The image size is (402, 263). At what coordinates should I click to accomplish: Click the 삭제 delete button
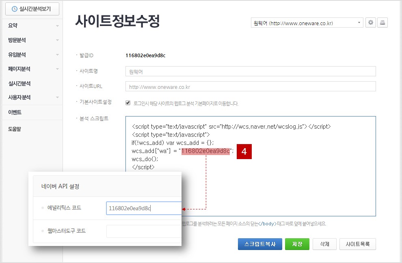coord(324,244)
